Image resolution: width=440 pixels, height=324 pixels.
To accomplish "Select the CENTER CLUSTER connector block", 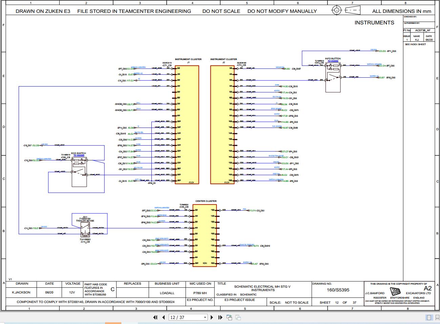I will click(x=205, y=235).
